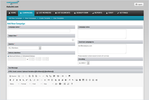This screenshot has height=100, width=149.
Task: Click the Align Right icon
Action: 62,80
